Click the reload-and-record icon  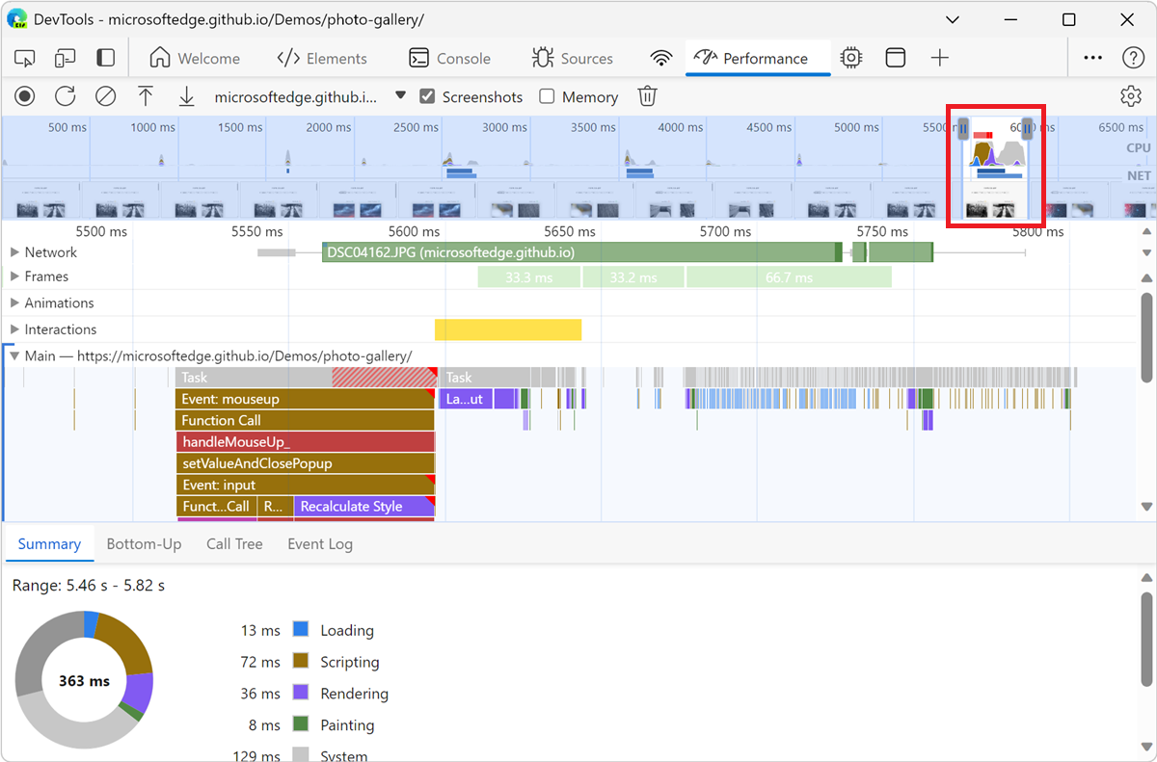tap(65, 95)
